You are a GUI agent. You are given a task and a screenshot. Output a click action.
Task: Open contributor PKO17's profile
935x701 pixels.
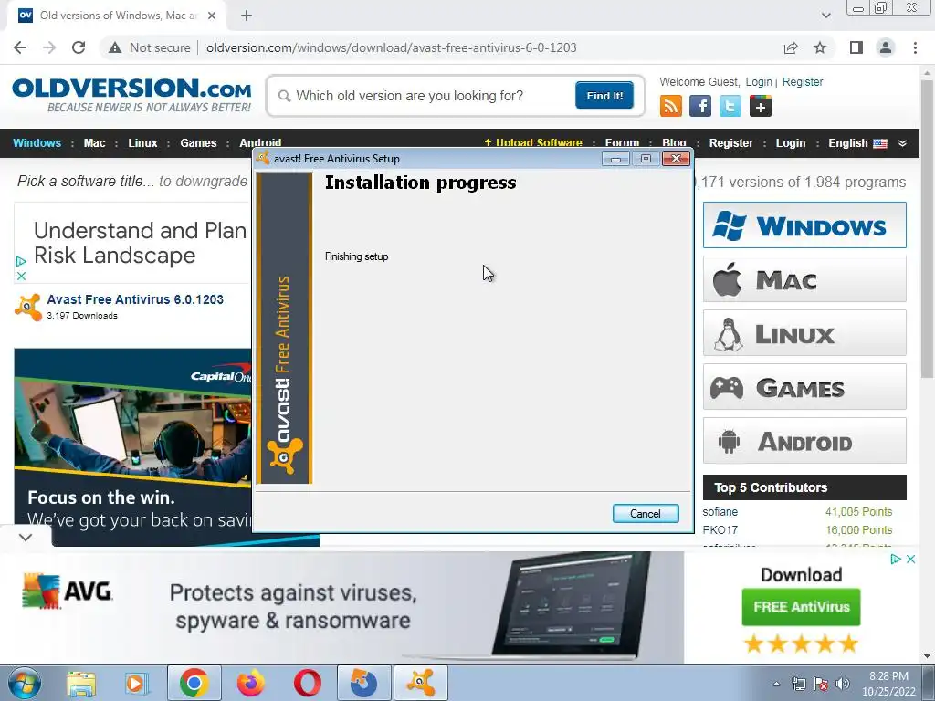720,530
